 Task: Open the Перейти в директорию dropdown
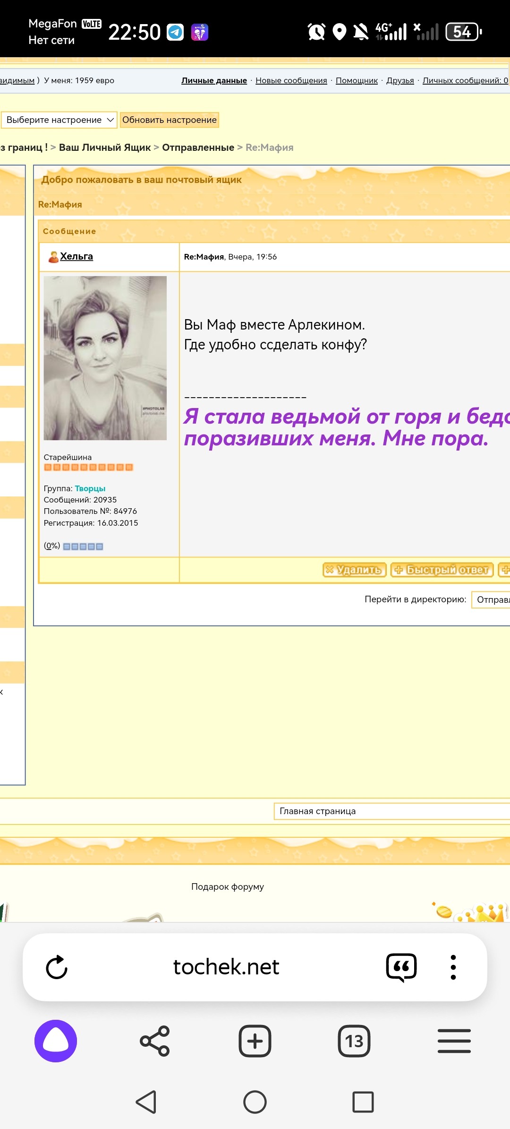491,599
